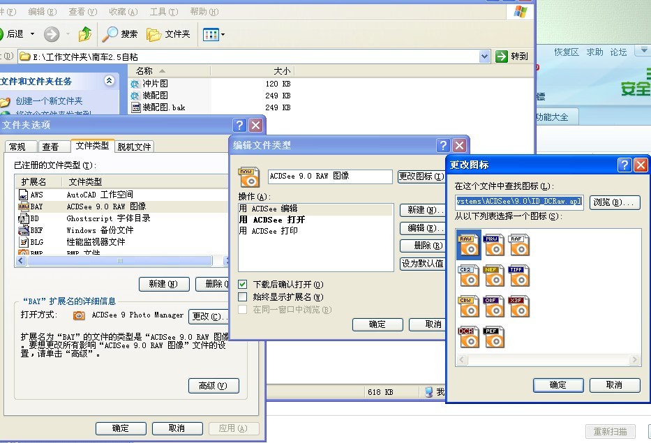Screen dimensions: 651x443
Task: Click 设为默认值 button
Action: (422, 264)
